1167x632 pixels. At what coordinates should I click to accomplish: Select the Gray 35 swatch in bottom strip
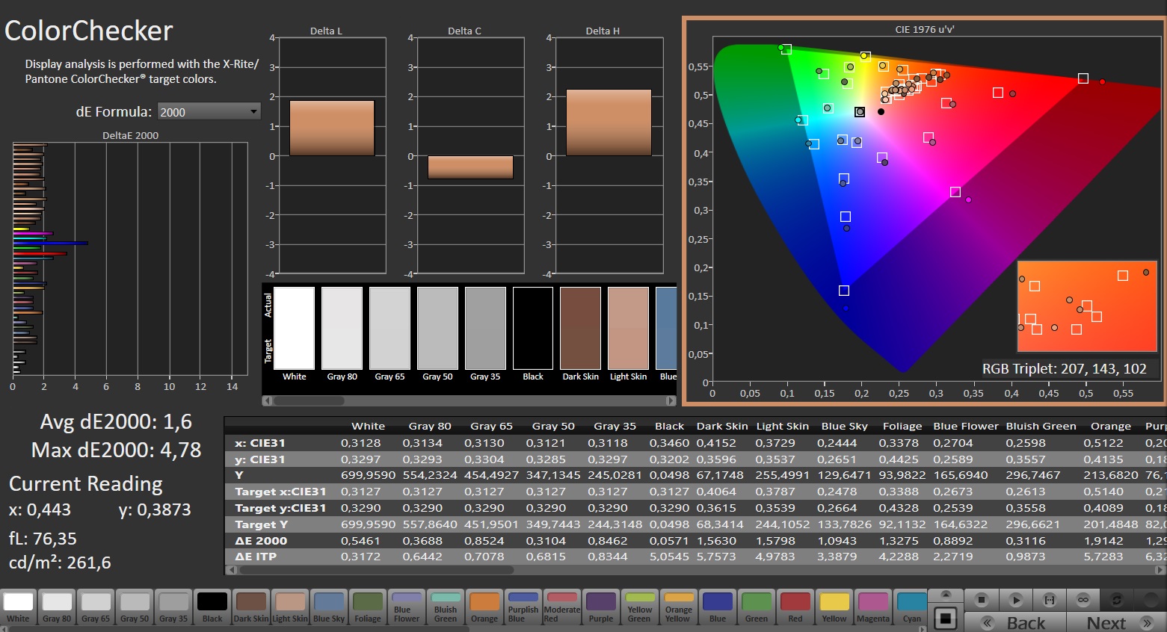point(173,607)
